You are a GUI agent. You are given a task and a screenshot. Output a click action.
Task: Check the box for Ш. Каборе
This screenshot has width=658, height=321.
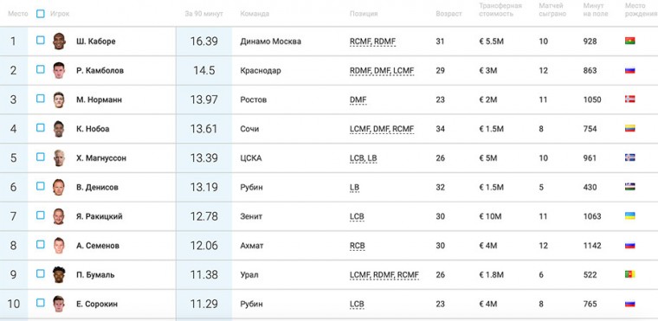[x=41, y=41]
